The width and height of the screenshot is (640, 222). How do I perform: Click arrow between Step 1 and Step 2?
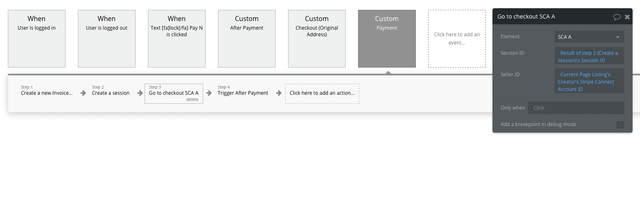pos(83,93)
